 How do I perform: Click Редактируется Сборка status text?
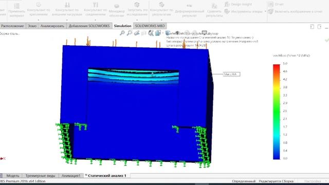[x=276, y=181]
